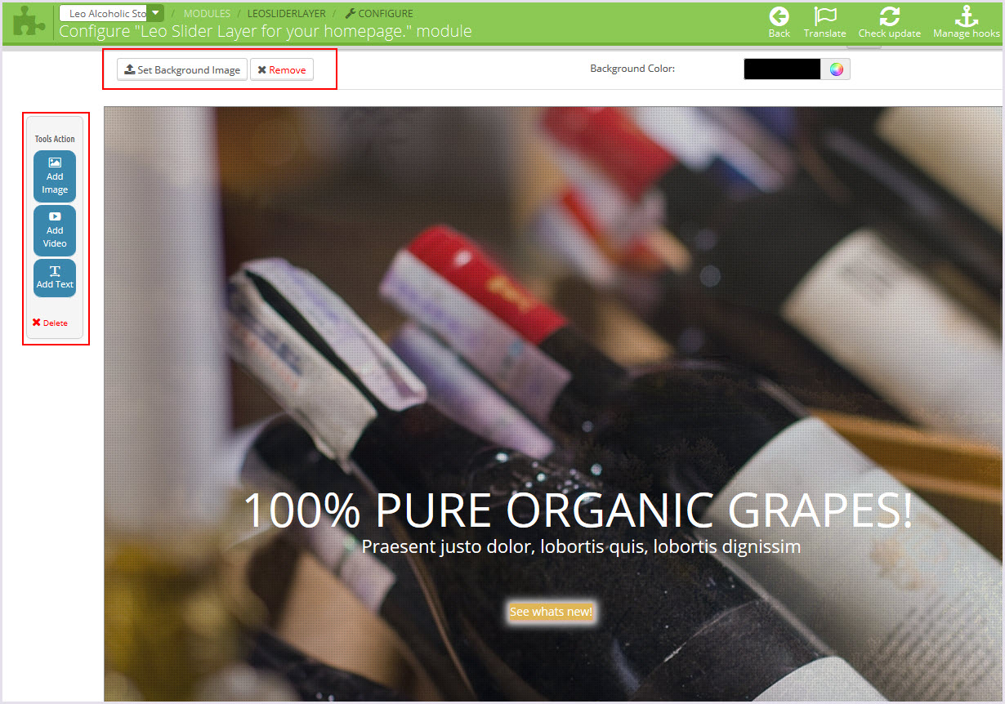
Task: Select the '100% PURE ORGANIC GRAPES!' text layer
Action: coord(578,510)
